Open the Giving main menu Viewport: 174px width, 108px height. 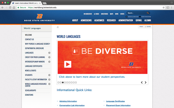coord(139,21)
